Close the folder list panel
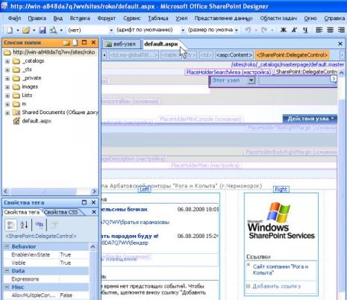The height and width of the screenshot is (300, 347). (x=93, y=43)
